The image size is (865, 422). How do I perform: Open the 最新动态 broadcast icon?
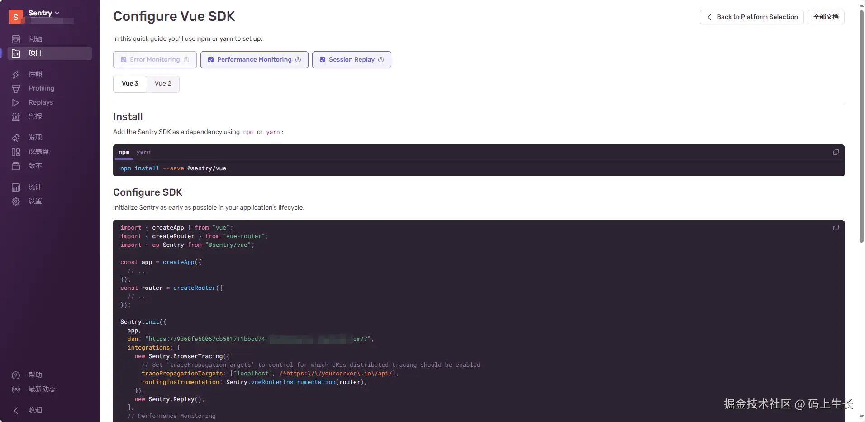click(16, 389)
